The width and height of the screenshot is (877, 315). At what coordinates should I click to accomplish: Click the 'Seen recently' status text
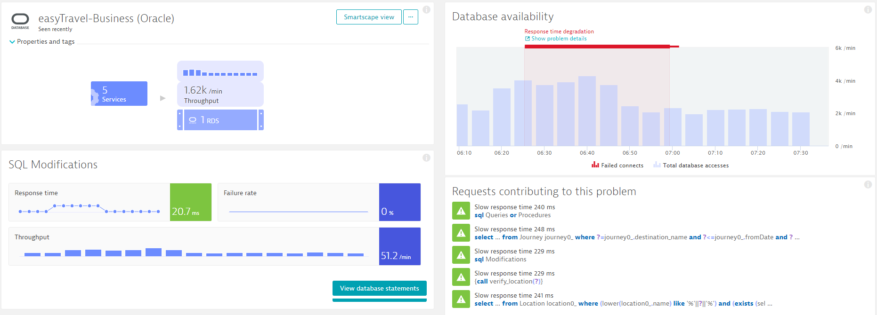point(55,29)
